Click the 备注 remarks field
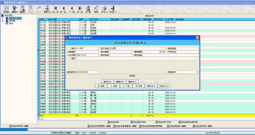The height and width of the screenshot is (135, 255). 137,59
